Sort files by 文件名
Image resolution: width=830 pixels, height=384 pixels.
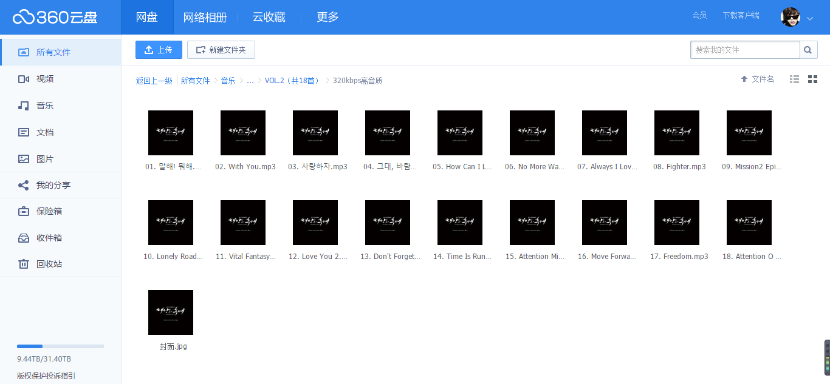[x=757, y=79]
